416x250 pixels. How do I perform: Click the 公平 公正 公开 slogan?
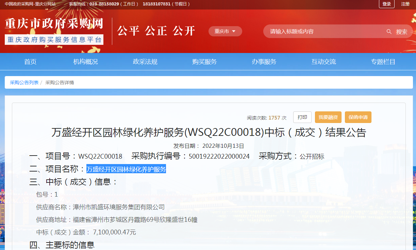[156, 31]
